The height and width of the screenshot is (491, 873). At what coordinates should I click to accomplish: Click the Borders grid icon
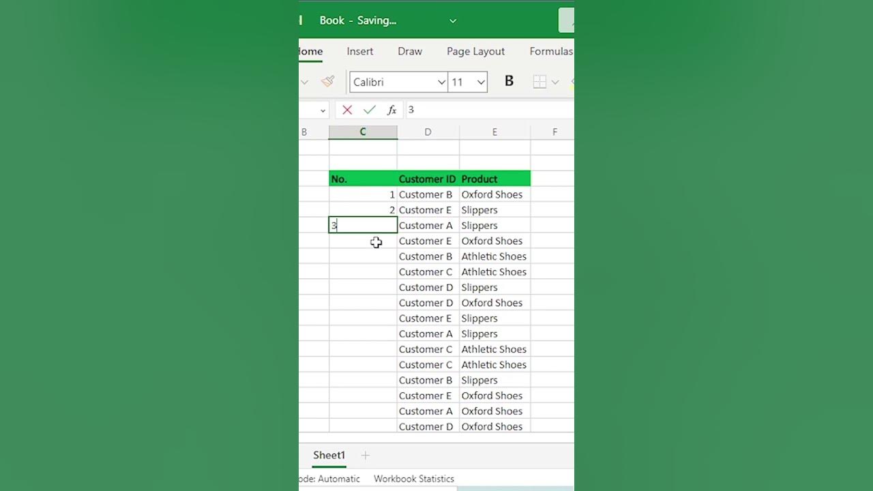pos(539,82)
